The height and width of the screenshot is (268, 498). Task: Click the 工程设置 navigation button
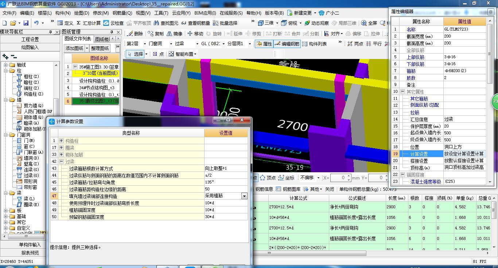point(30,39)
